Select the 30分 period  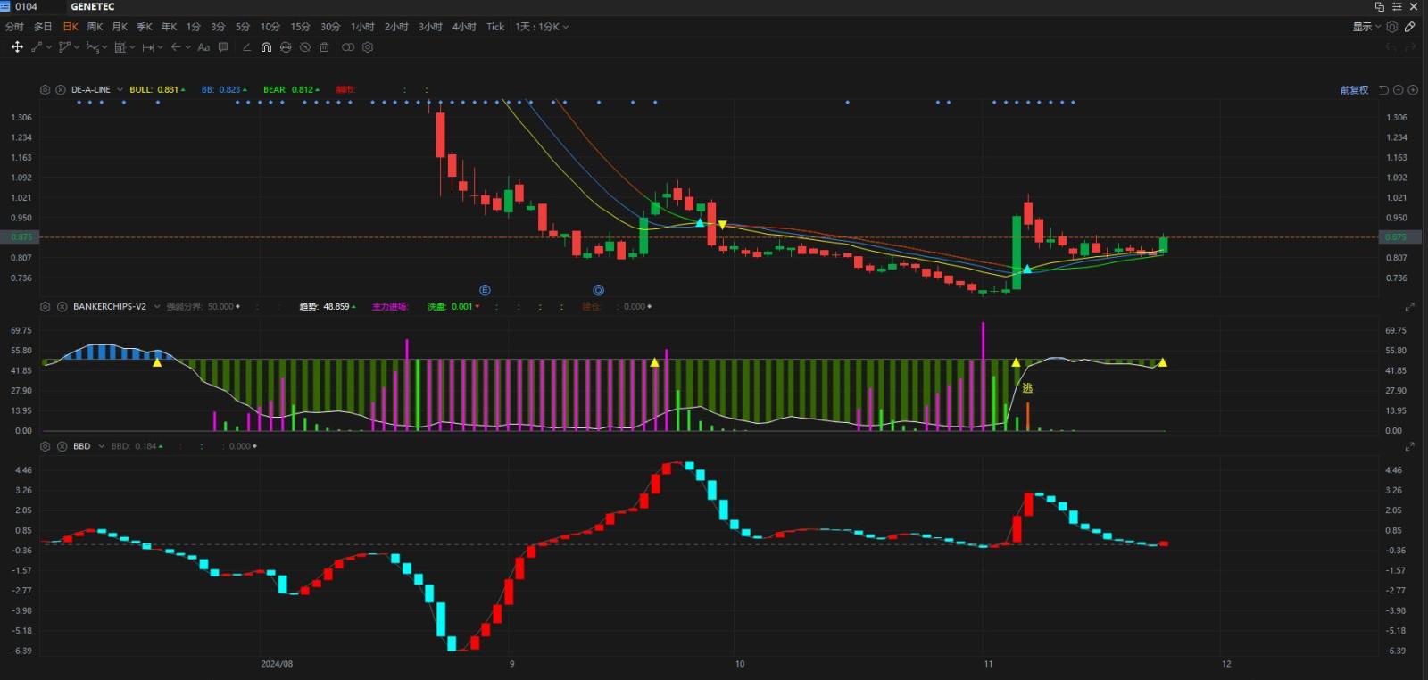330,27
